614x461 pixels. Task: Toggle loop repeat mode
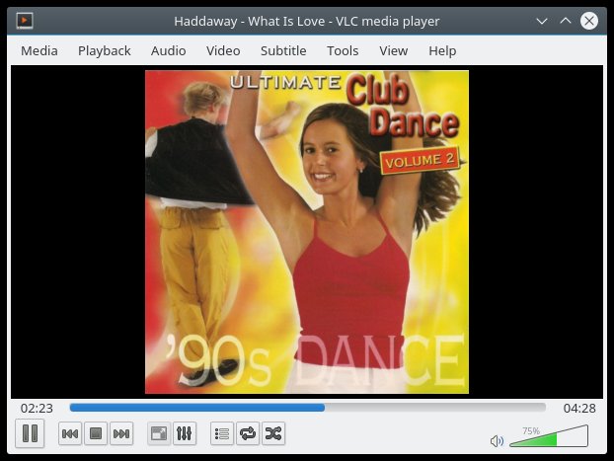coord(248,433)
